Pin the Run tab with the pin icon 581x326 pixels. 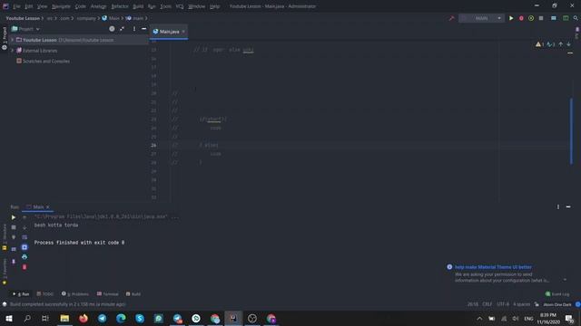[x=14, y=262]
